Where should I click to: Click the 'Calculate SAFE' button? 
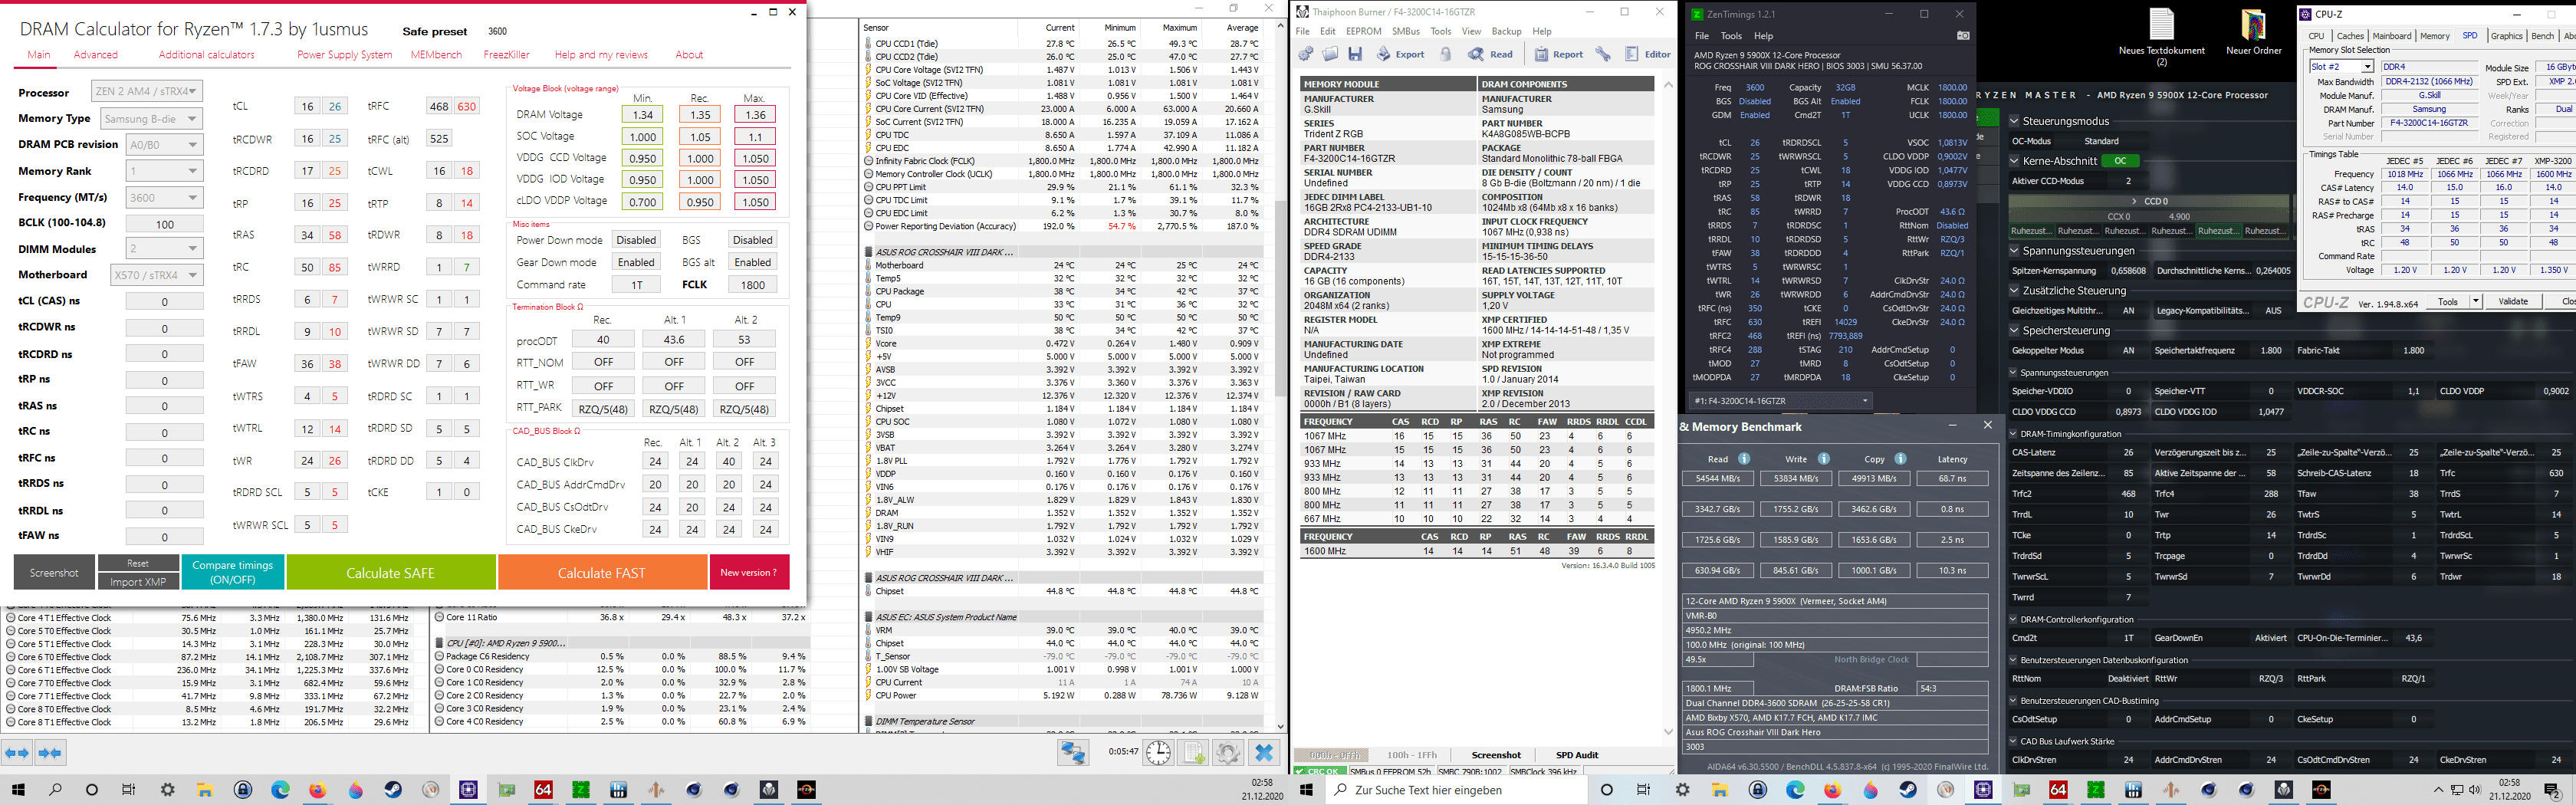390,572
